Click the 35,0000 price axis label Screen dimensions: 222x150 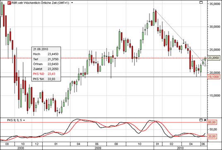coord(215,4)
